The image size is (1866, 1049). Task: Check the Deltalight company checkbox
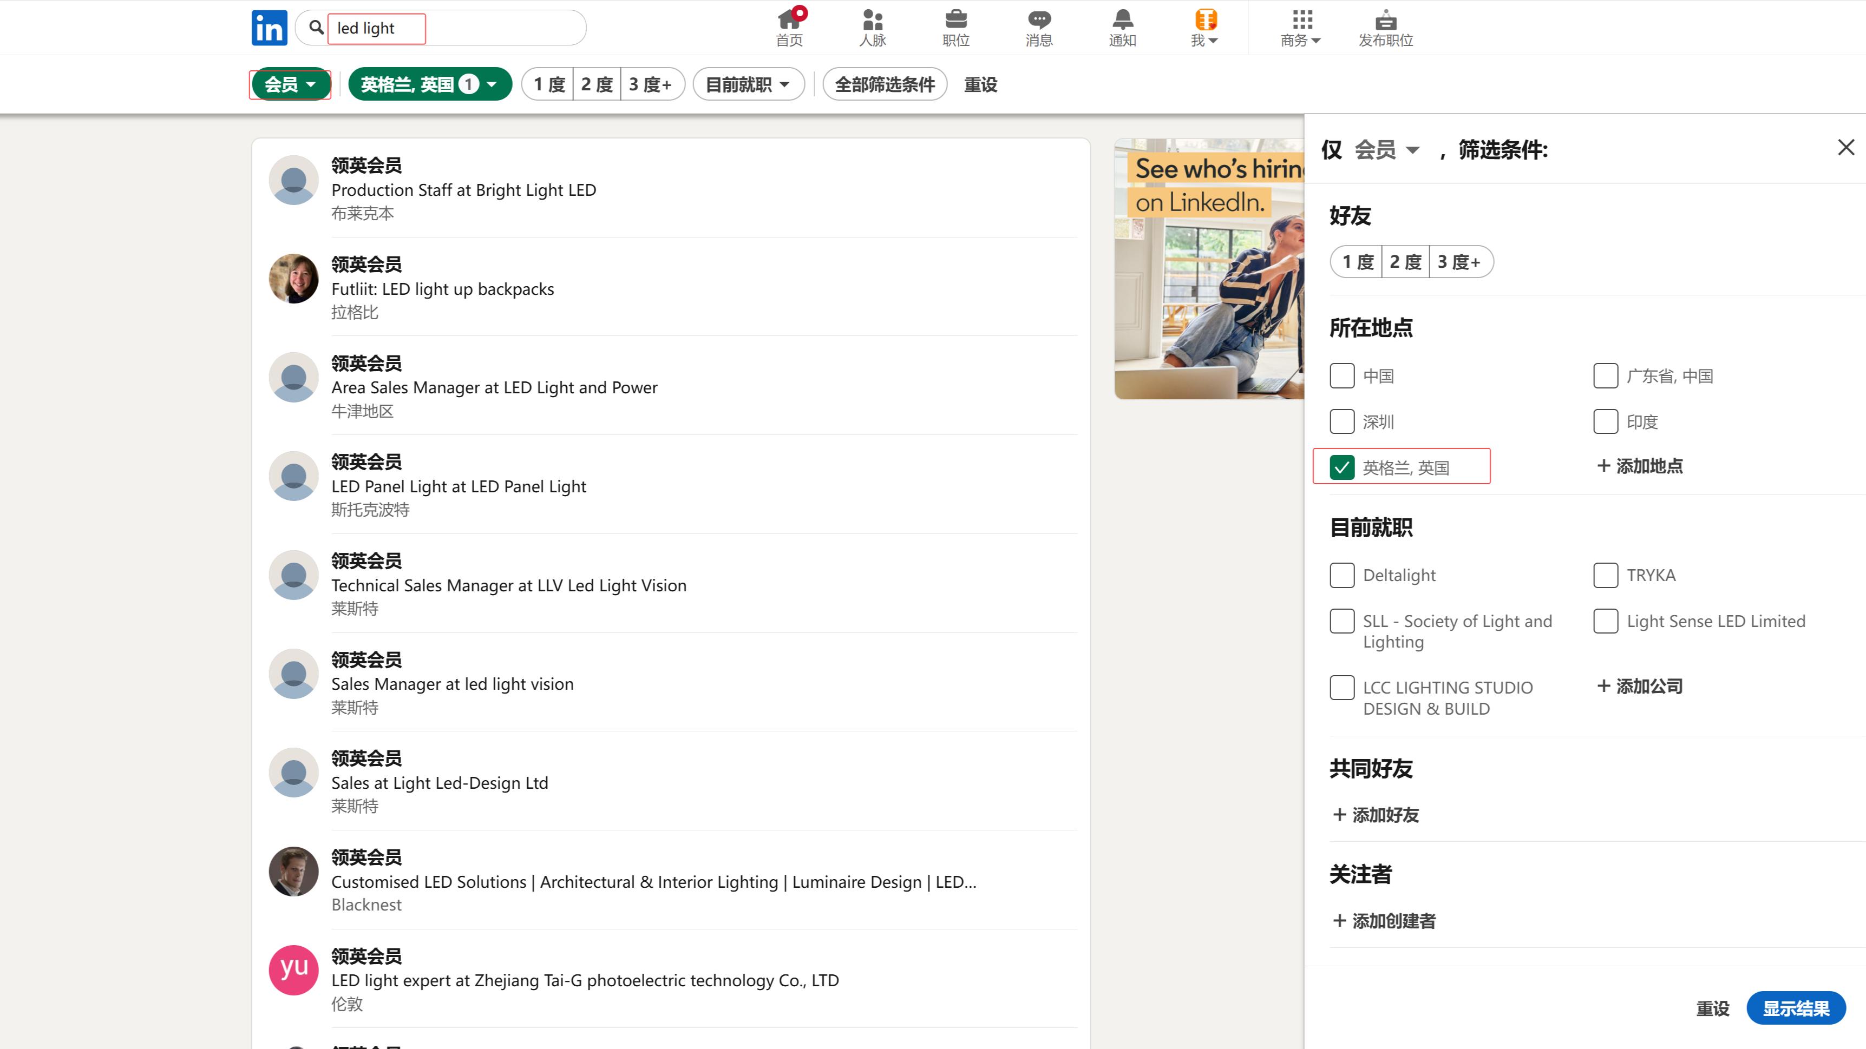(x=1341, y=575)
